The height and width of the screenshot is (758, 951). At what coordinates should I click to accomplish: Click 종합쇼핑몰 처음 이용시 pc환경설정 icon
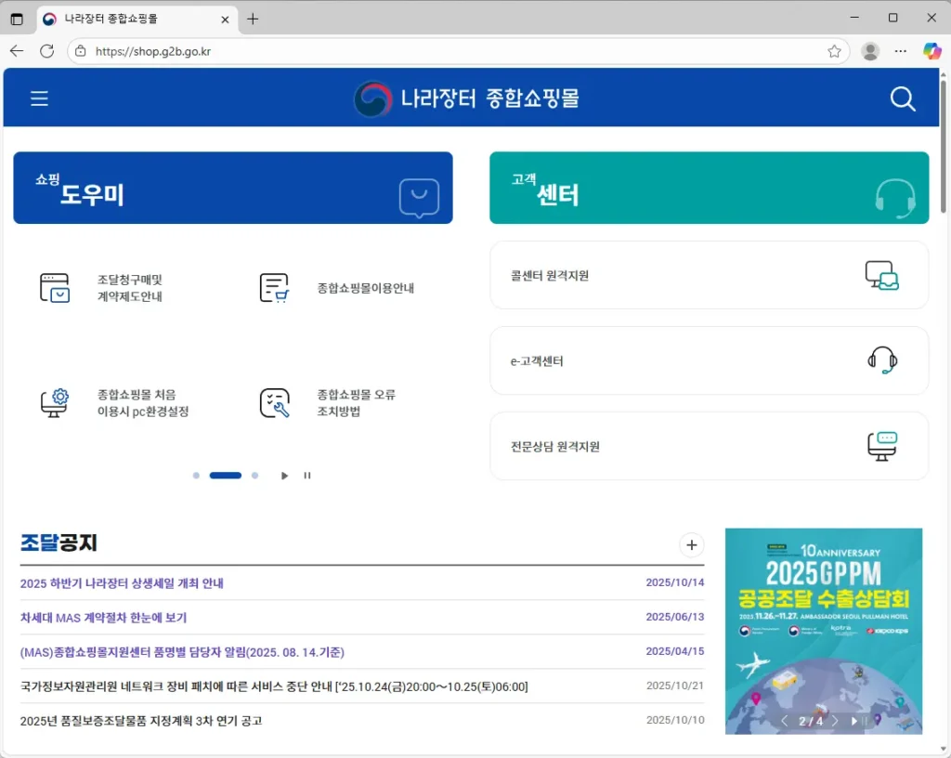coord(55,402)
